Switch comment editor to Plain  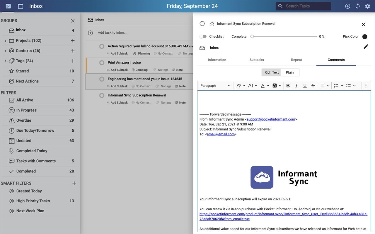click(x=290, y=73)
